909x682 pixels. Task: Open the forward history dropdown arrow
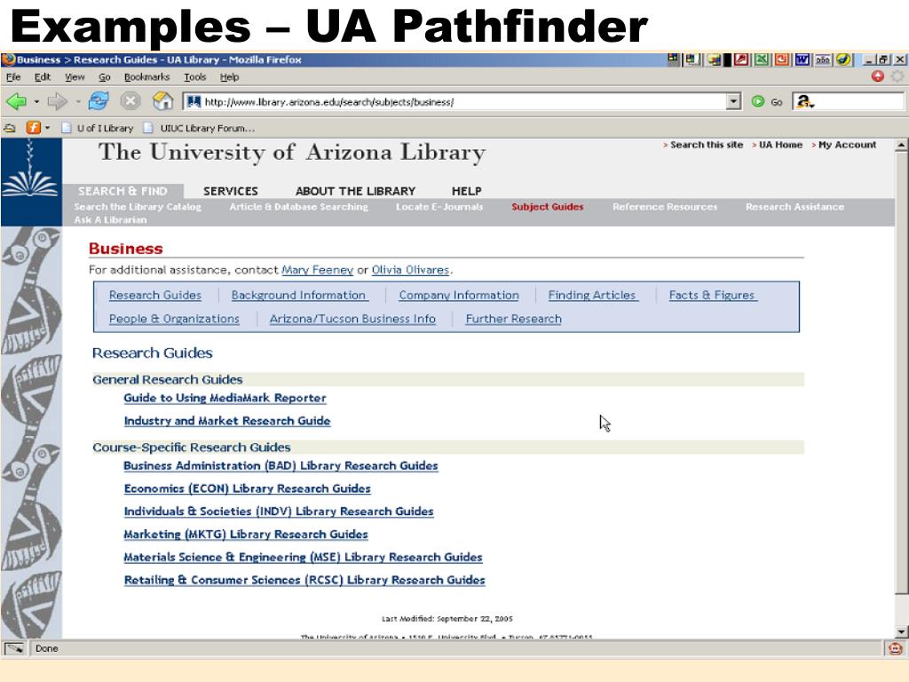pos(78,102)
